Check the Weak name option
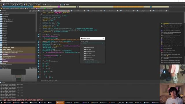Screen dimensions: 185x104 (x=85, y=53)
